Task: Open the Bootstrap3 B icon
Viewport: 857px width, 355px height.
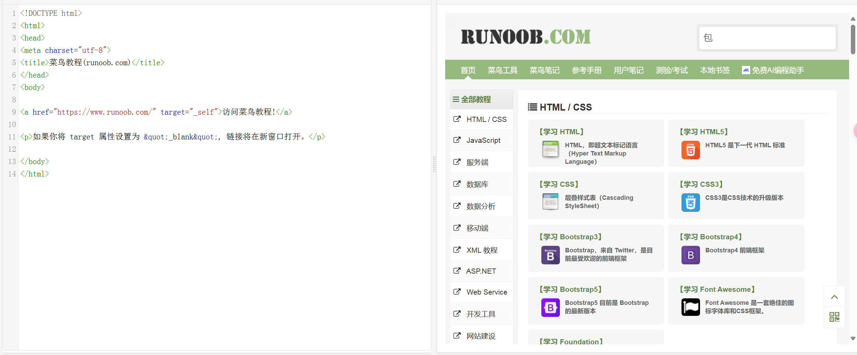Action: tap(550, 255)
